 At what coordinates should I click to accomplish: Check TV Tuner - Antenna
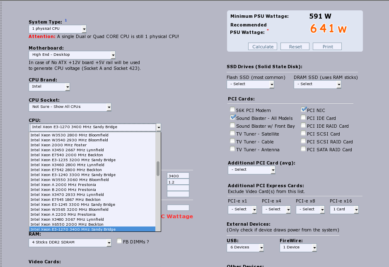[232, 149]
